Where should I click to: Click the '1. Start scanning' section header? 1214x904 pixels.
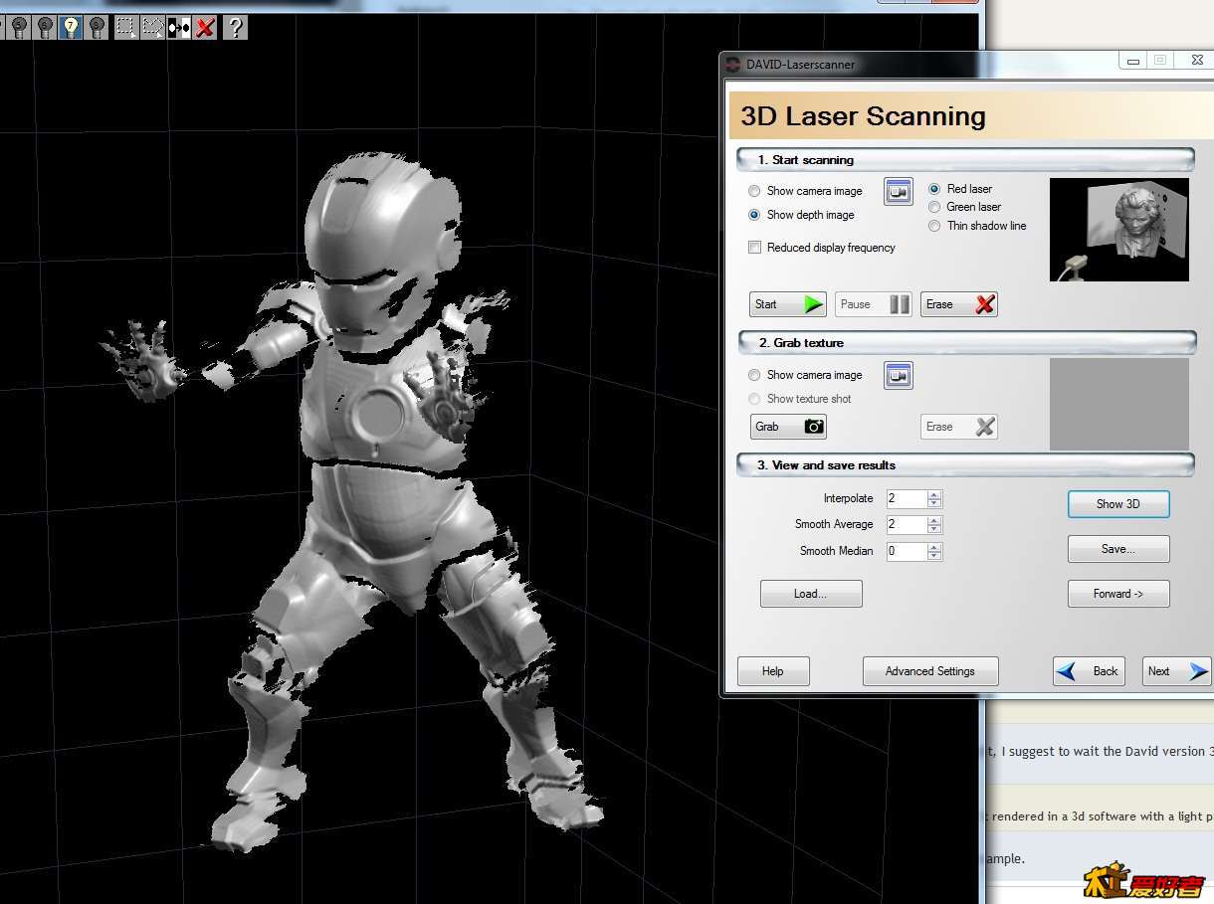tap(965, 159)
